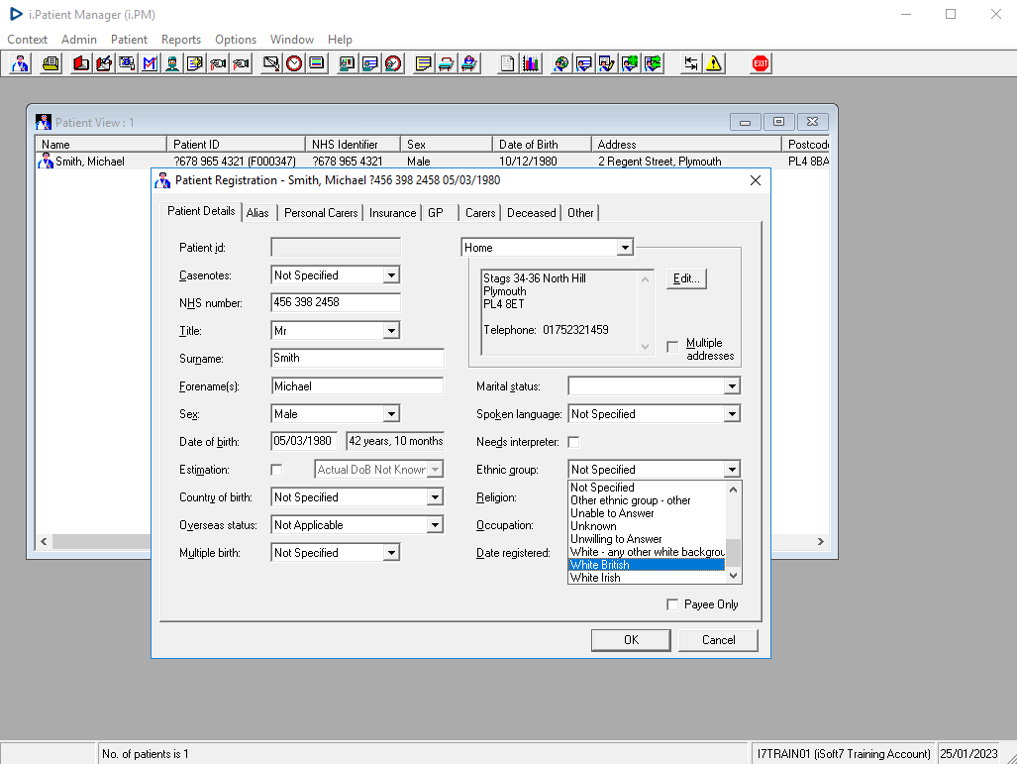Image resolution: width=1017 pixels, height=764 pixels.
Task: Click the standalone red clock toolbar icon
Action: [x=294, y=63]
